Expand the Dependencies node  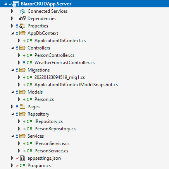tap(12, 19)
